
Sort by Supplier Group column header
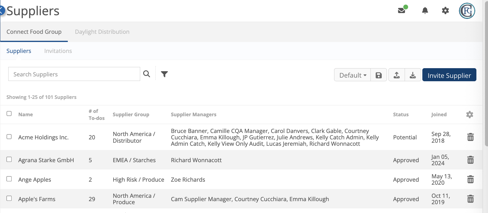[131, 114]
